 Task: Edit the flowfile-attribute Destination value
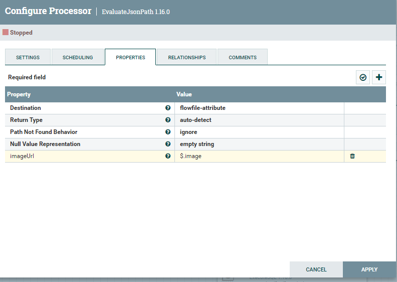[x=259, y=108]
